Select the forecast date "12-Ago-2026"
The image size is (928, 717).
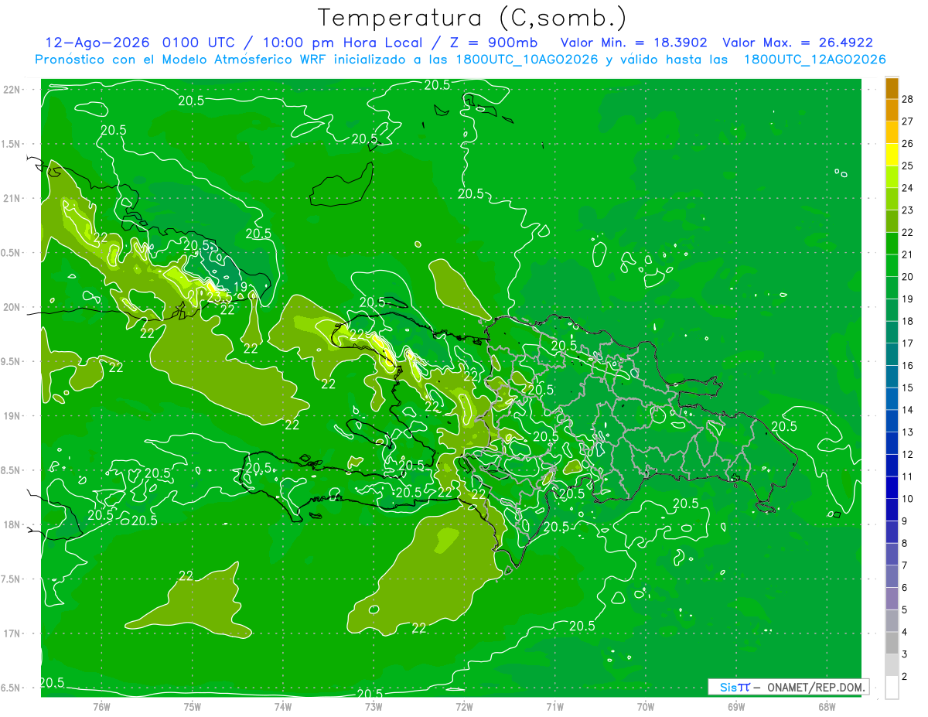98,43
